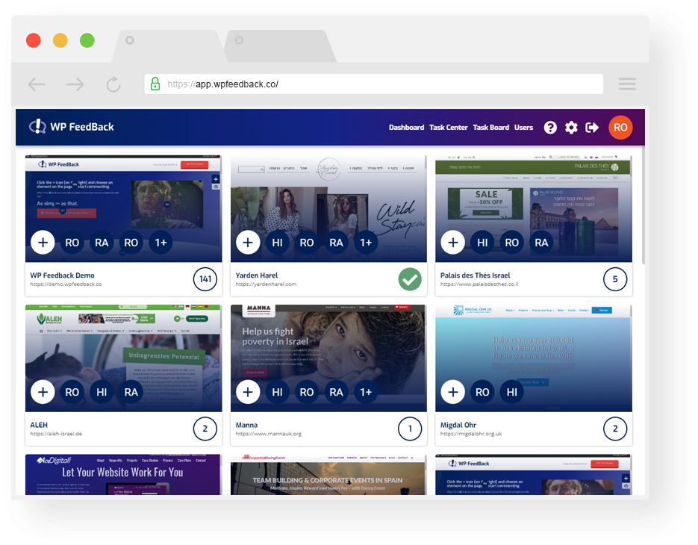Viewport: 698px width, 545px height.
Task: Open the orange RO user avatar
Action: pos(620,128)
